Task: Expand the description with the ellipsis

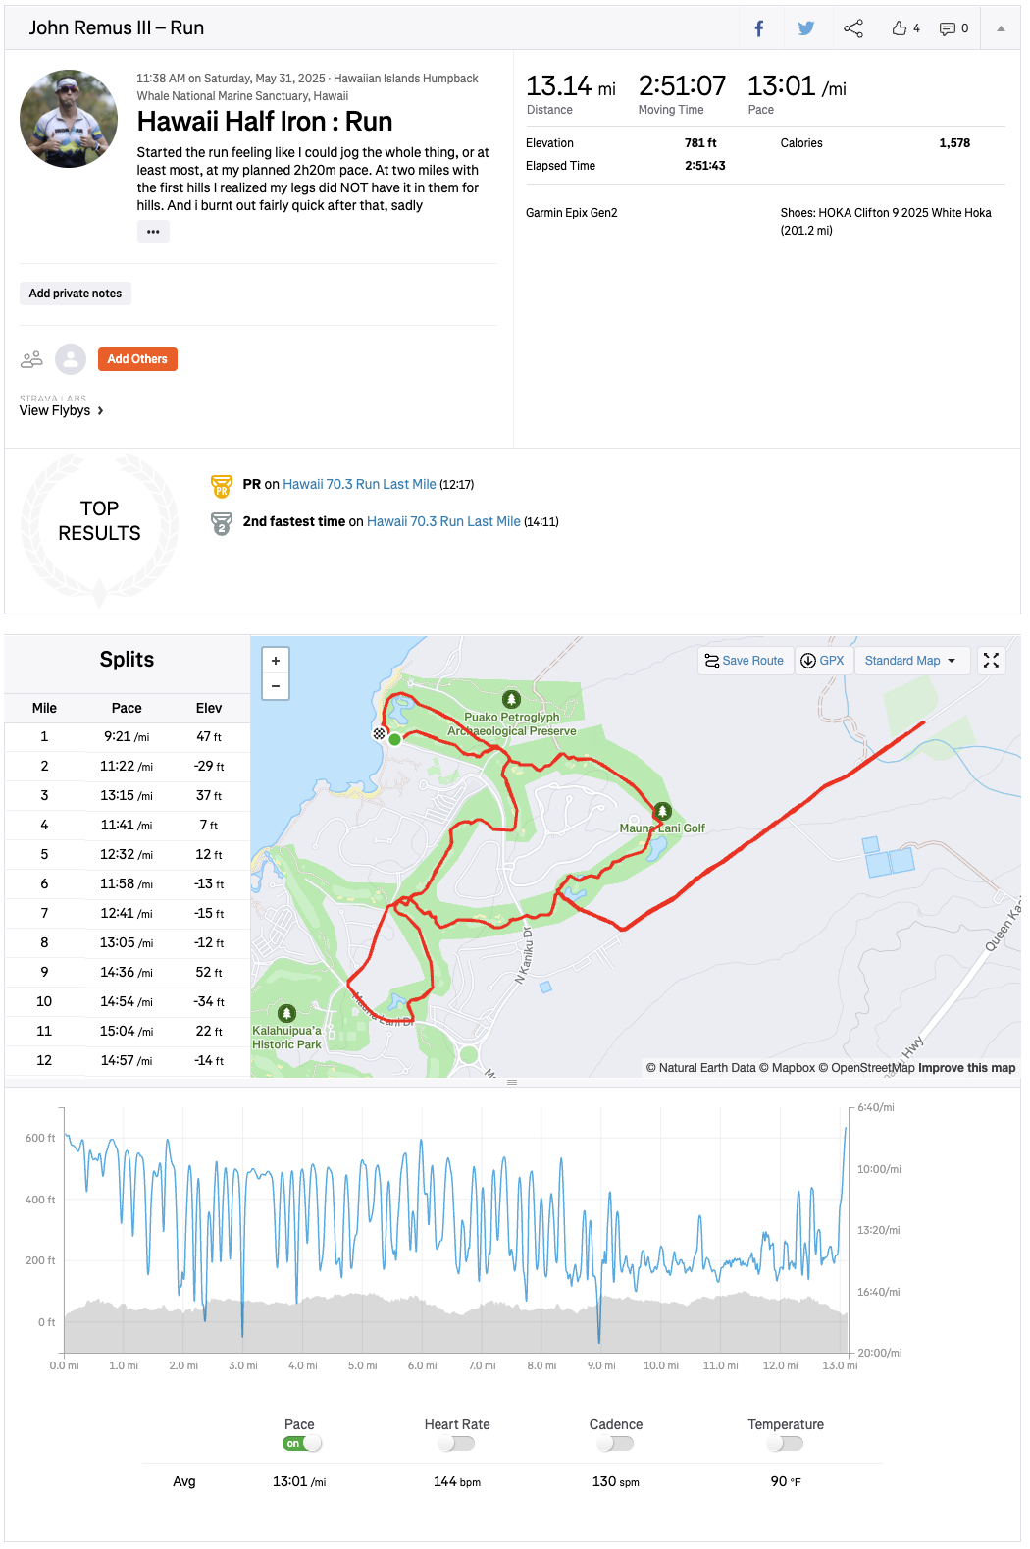Action: [x=153, y=232]
